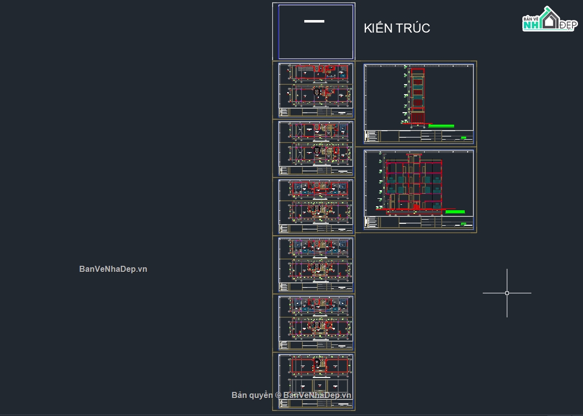Select the first floor plan sheet in the column
This screenshot has width=583, height=416.
(314, 90)
